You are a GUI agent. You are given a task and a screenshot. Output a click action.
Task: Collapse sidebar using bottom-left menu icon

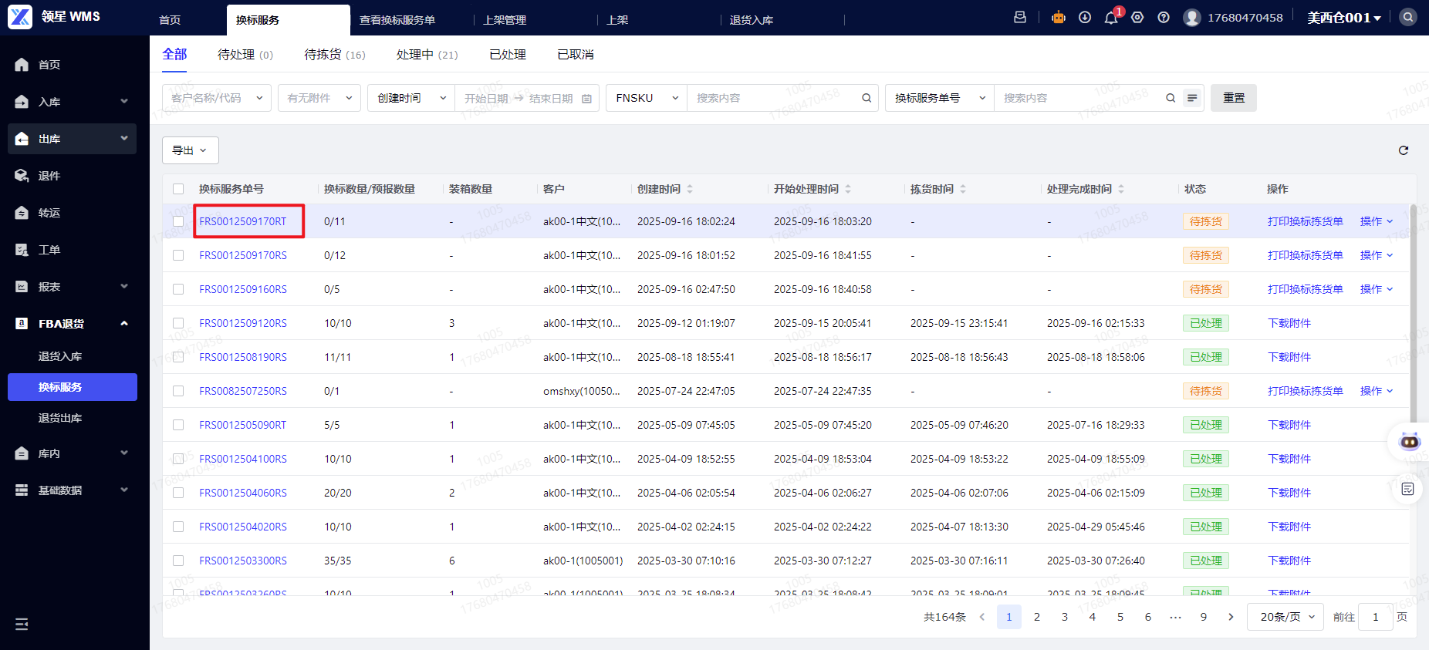pyautogui.click(x=22, y=624)
